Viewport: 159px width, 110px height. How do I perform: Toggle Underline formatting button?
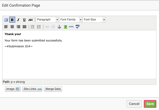point(24,20)
